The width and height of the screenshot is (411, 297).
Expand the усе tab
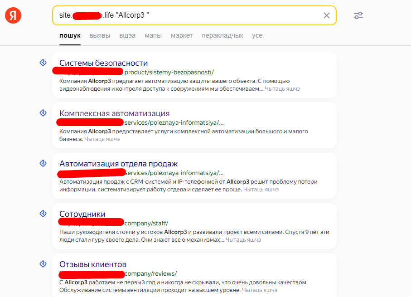[257, 35]
